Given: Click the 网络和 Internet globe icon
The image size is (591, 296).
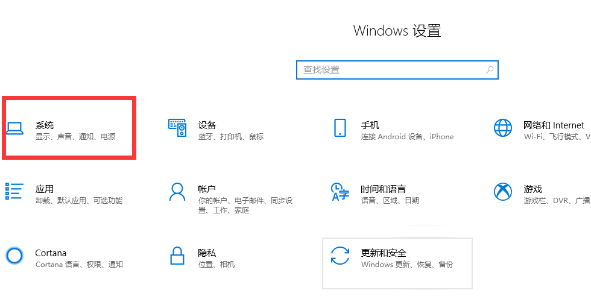Looking at the screenshot, I should click(503, 128).
